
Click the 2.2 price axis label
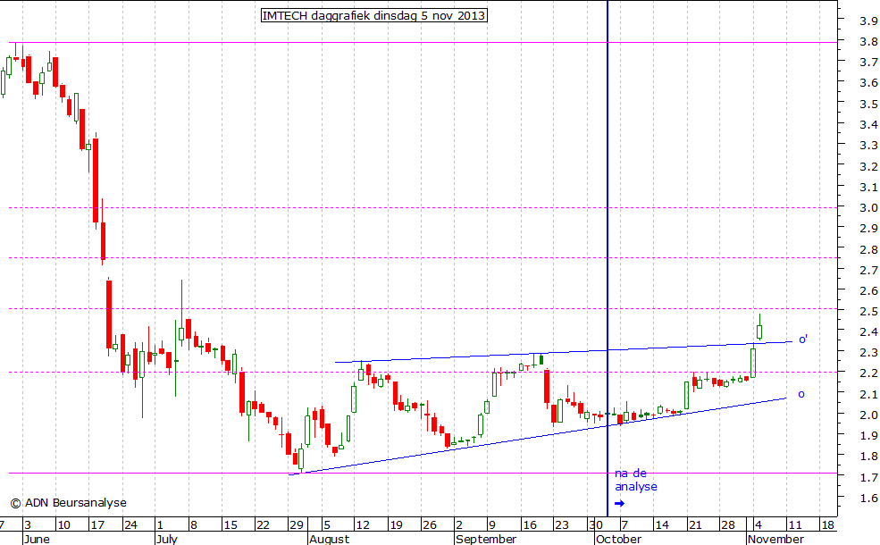(x=868, y=373)
